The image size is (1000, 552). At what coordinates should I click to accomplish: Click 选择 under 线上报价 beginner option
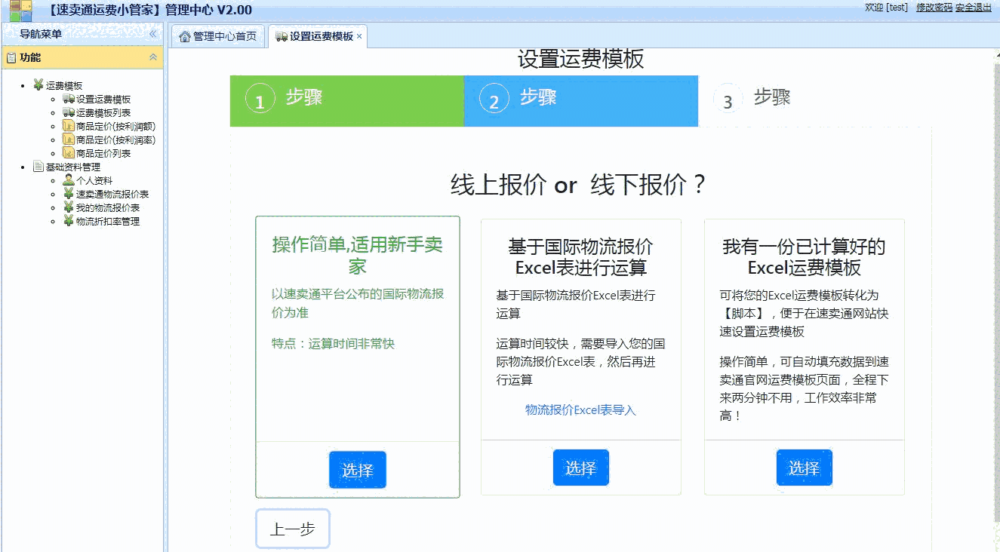click(x=357, y=469)
